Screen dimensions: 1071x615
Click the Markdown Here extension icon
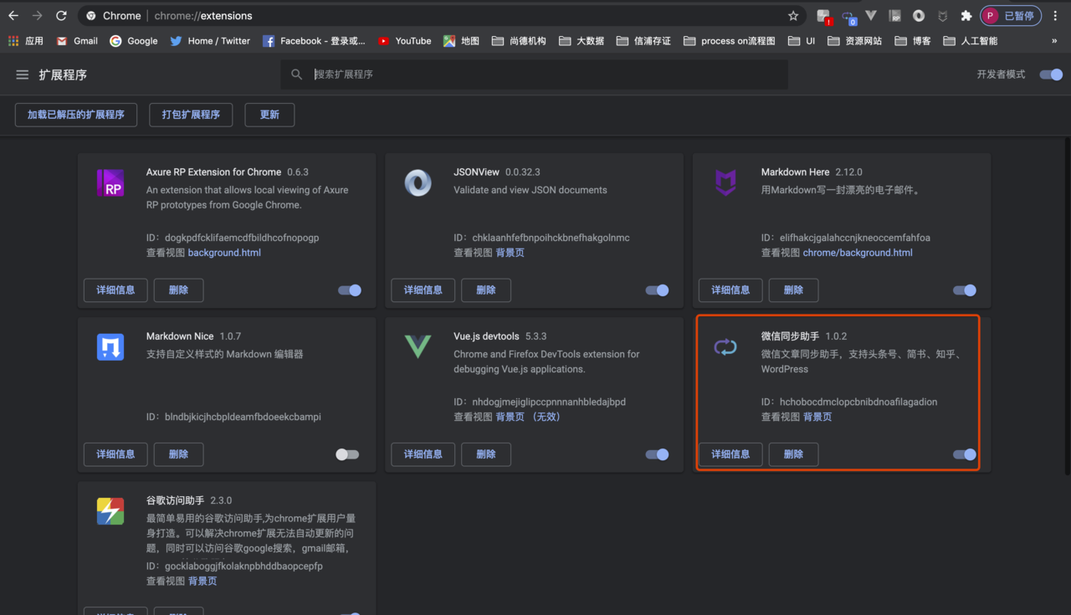tap(725, 182)
